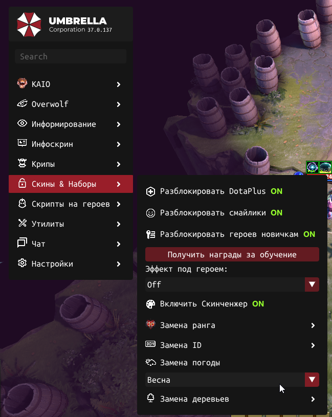Click the Чат speech bubbles icon
This screenshot has width=332, height=417.
[23, 243]
